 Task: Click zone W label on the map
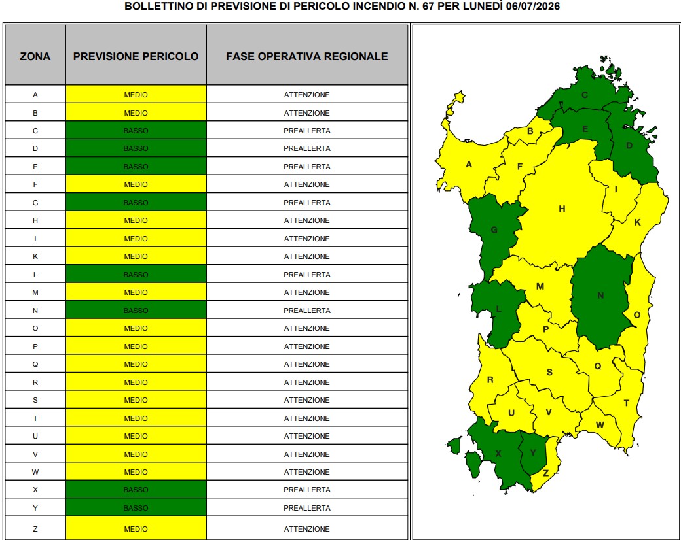click(x=600, y=425)
